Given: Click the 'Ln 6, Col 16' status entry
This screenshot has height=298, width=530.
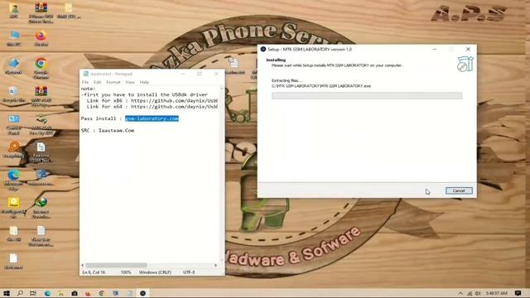Looking at the screenshot, I should [x=94, y=272].
